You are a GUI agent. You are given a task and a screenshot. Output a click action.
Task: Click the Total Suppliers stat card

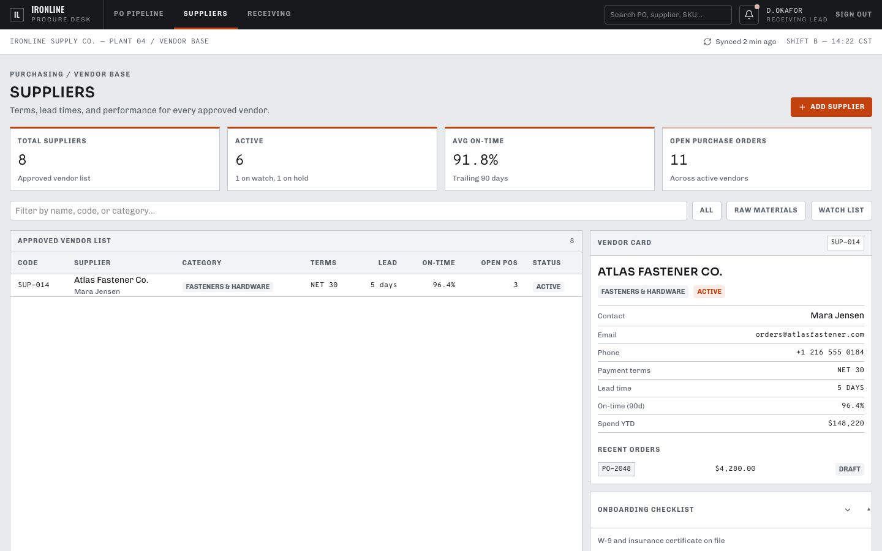(115, 159)
